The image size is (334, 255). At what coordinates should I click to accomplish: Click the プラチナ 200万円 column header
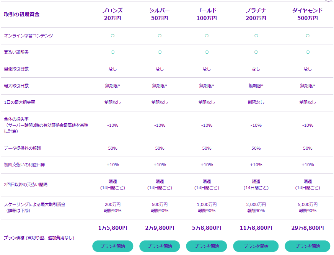[x=256, y=14]
